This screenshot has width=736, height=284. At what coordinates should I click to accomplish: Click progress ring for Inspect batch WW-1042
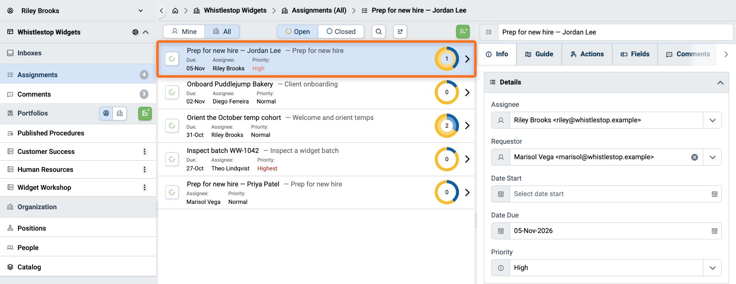coord(447,159)
